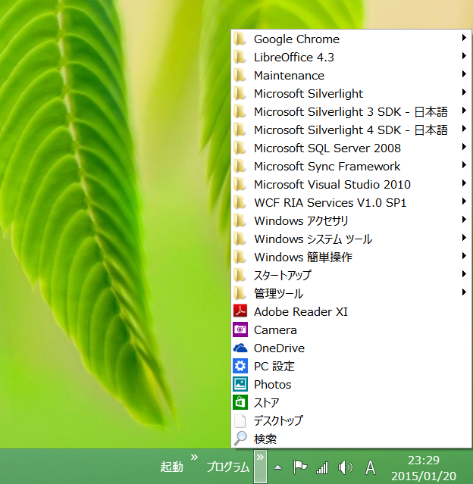Expand Microsoft Sync Framework submenu arrow

point(464,165)
